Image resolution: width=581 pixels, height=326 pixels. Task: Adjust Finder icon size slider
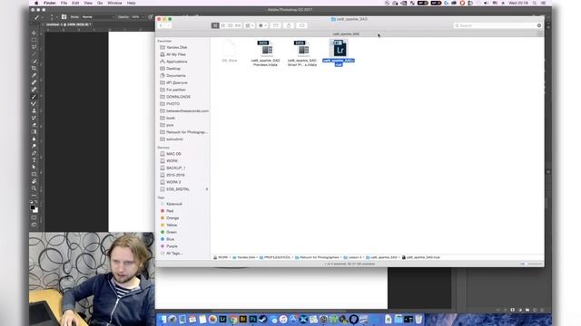click(532, 264)
